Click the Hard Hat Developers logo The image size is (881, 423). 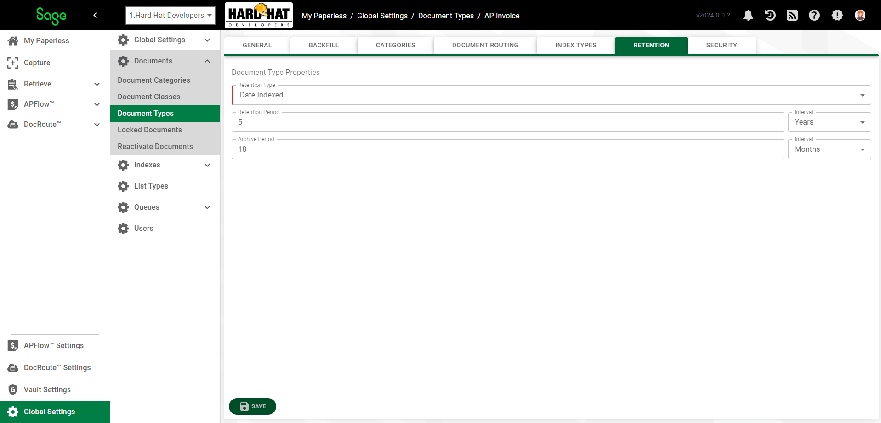pos(259,15)
